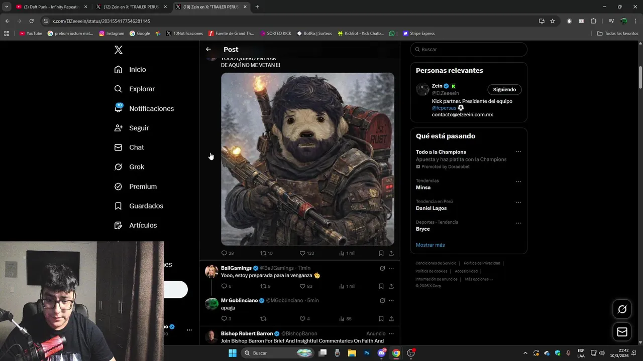This screenshot has width=643, height=361.
Task: Open Chat in the sidebar
Action: (129, 147)
